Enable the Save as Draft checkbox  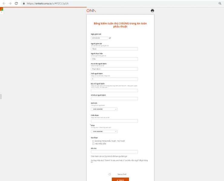110,174
